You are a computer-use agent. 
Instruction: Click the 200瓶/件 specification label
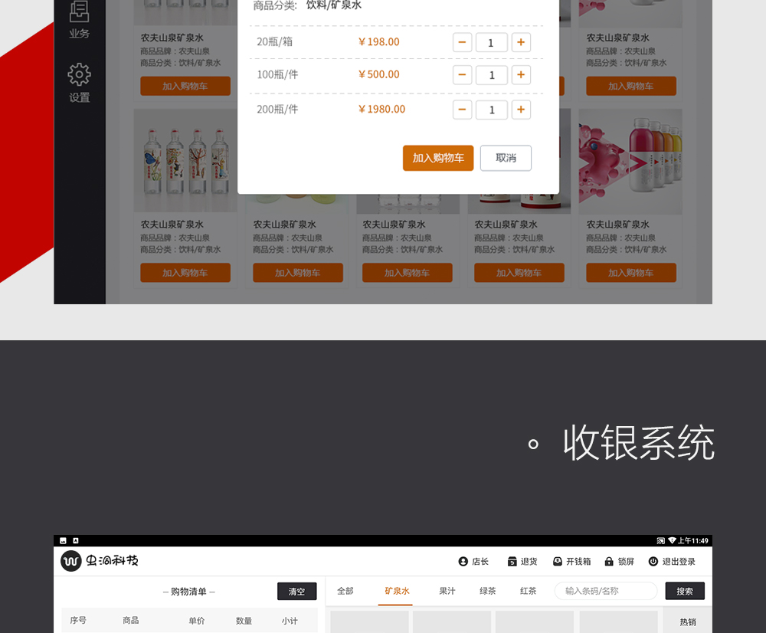click(x=277, y=110)
